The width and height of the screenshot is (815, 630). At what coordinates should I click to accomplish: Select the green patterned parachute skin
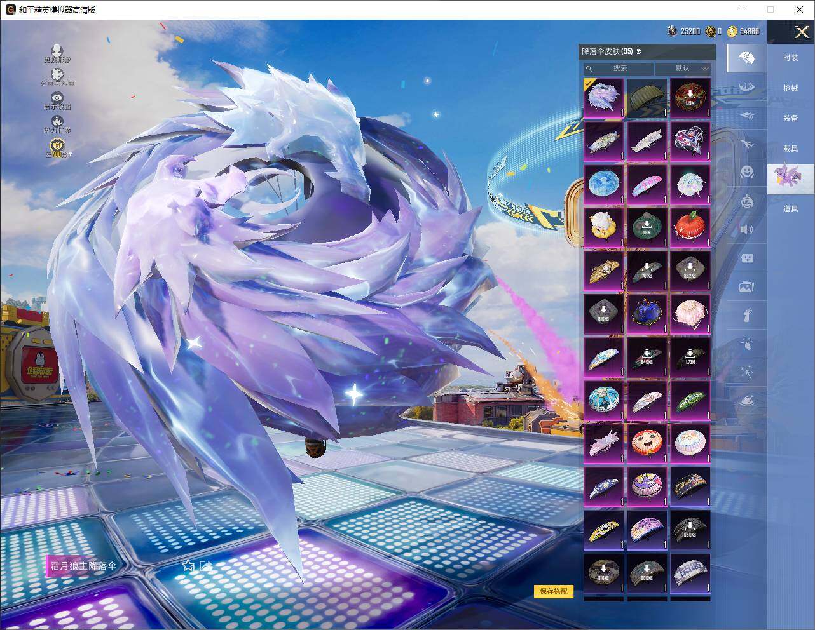(x=690, y=401)
